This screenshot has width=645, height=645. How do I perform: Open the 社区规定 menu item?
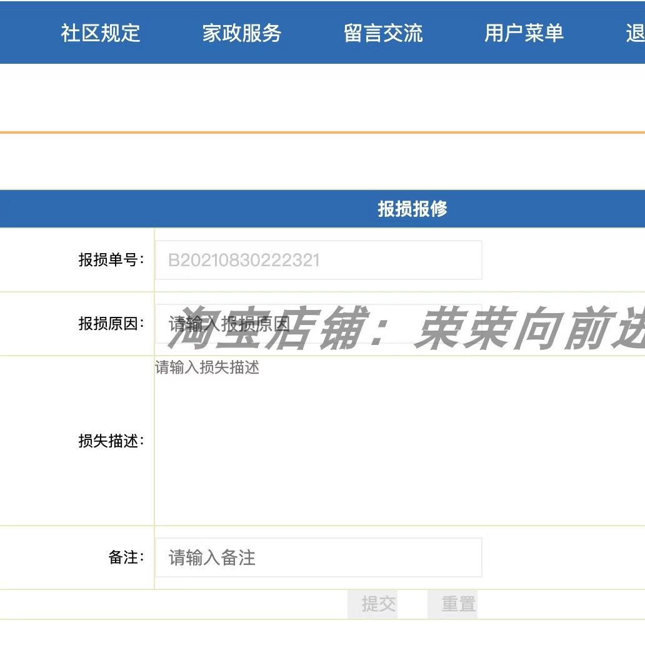coord(101,33)
